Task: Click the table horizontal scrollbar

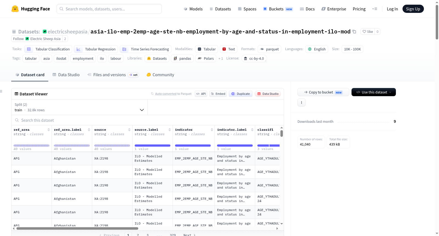Action: point(77,228)
